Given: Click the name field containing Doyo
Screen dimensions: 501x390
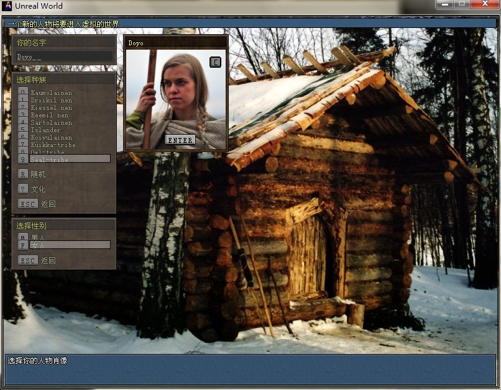Looking at the screenshot, I should pyautogui.click(x=64, y=57).
